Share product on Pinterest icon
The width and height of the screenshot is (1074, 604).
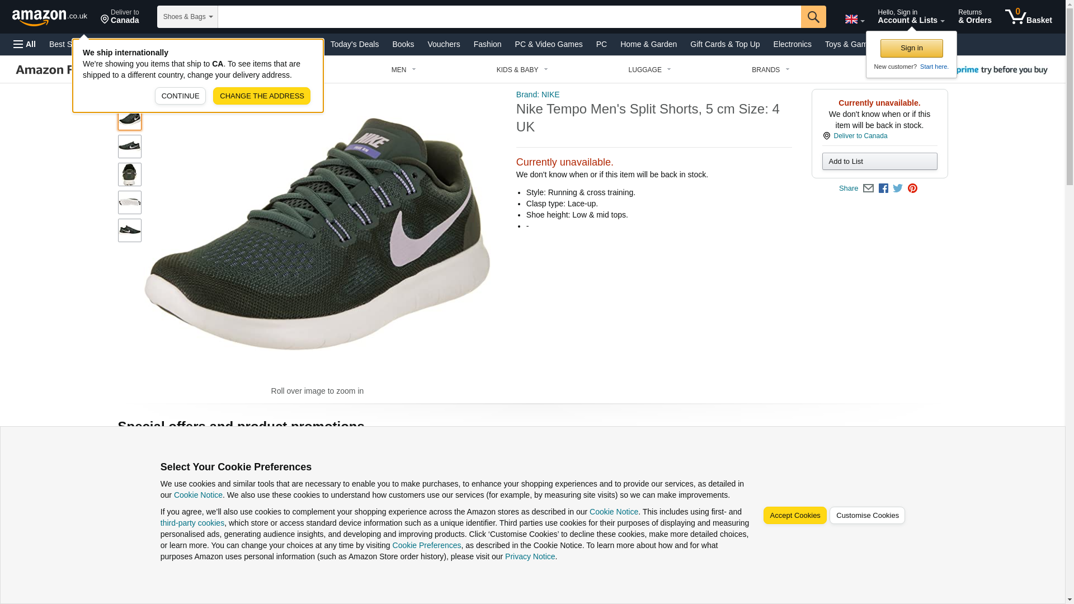[x=912, y=188]
